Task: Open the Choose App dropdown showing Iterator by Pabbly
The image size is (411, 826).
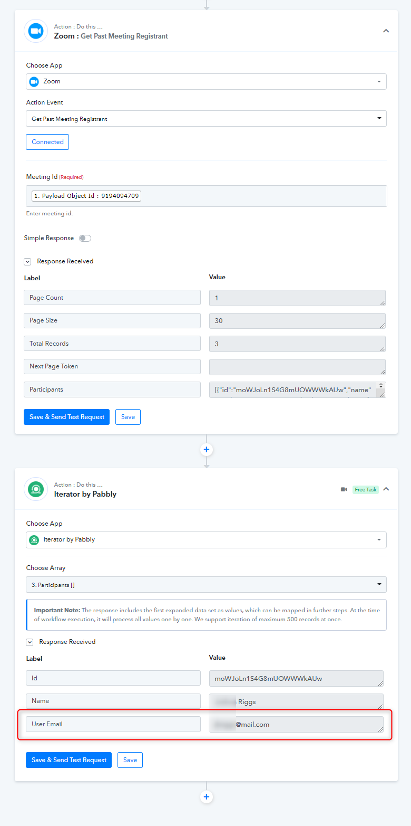Action: [206, 539]
